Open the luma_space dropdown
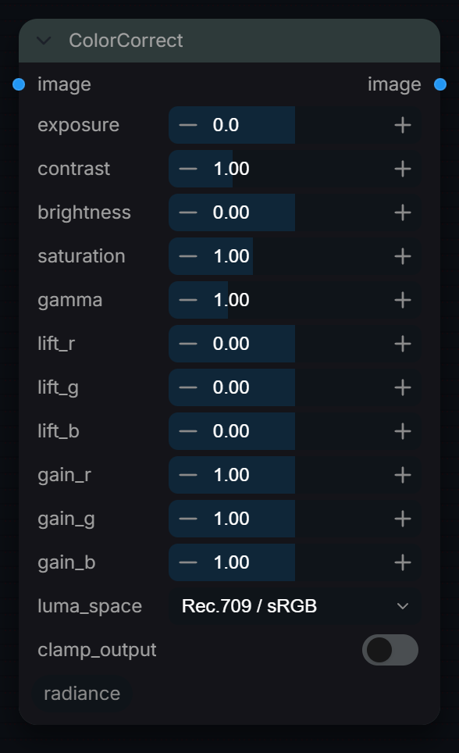The width and height of the screenshot is (459, 753). tap(295, 606)
